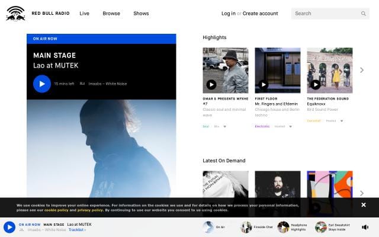The height and width of the screenshot is (237, 379).
Task: Dismiss the cookie notice banner
Action: pos(364,205)
